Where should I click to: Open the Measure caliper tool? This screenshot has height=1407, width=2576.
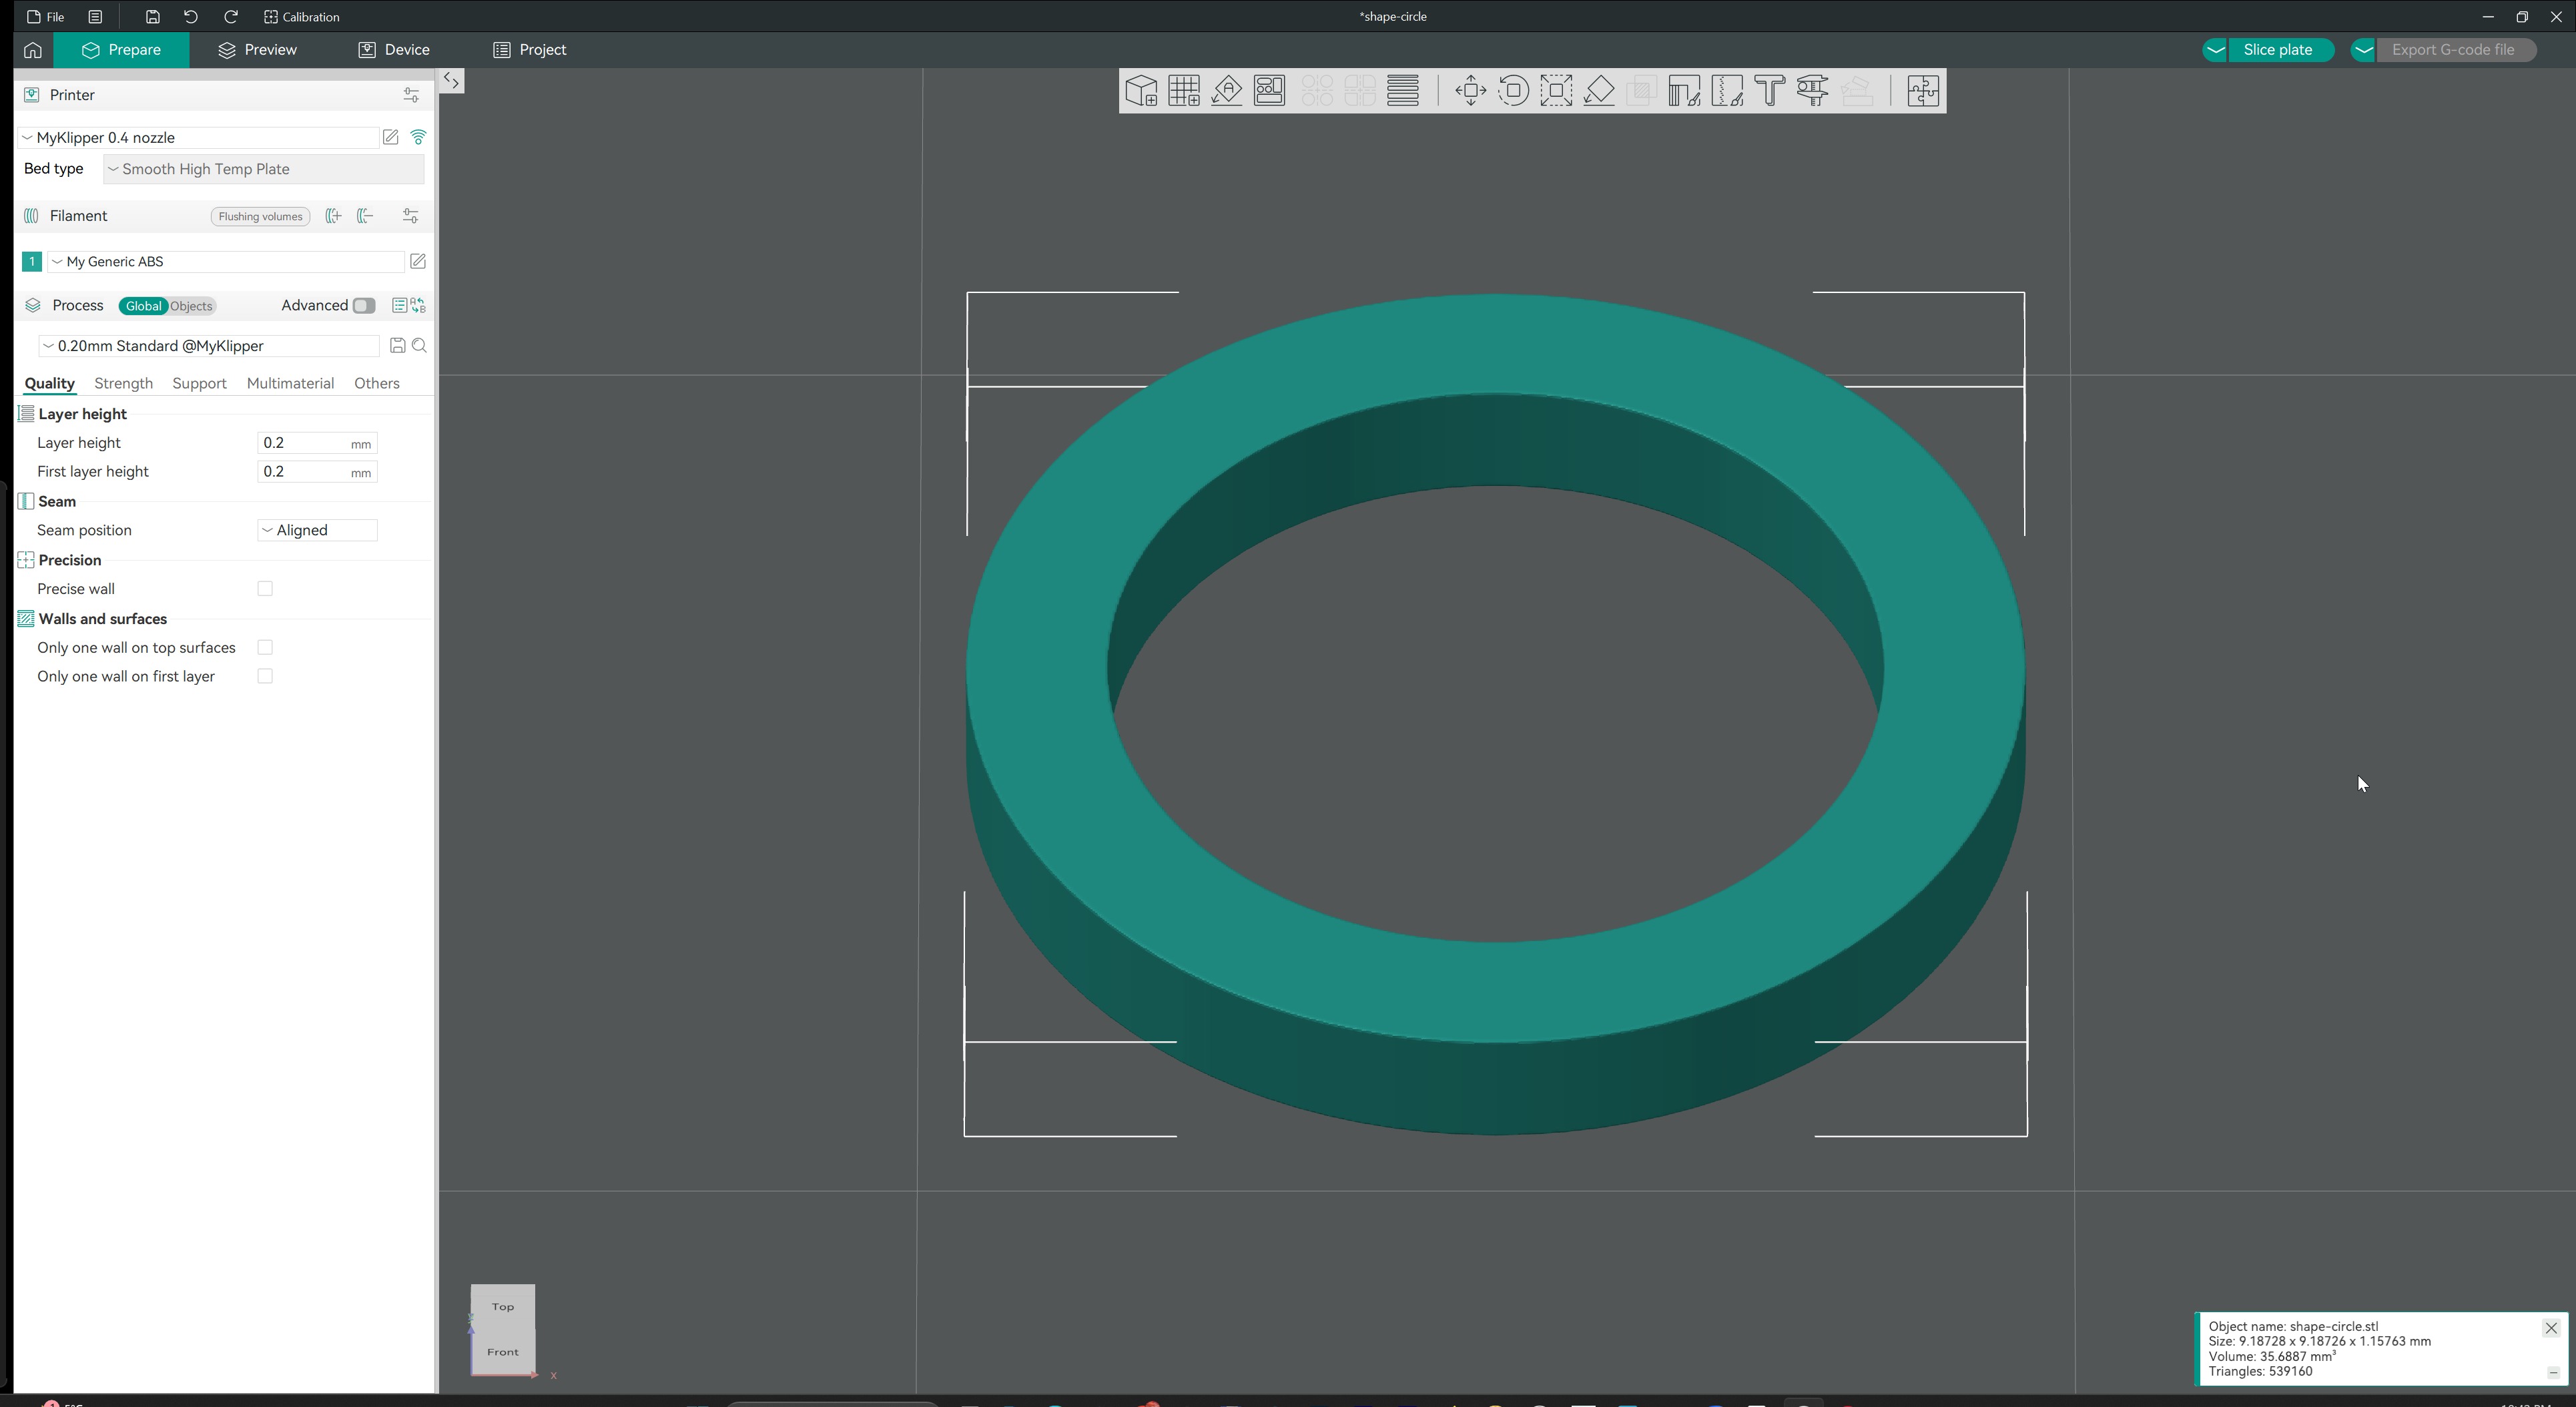[x=1812, y=91]
